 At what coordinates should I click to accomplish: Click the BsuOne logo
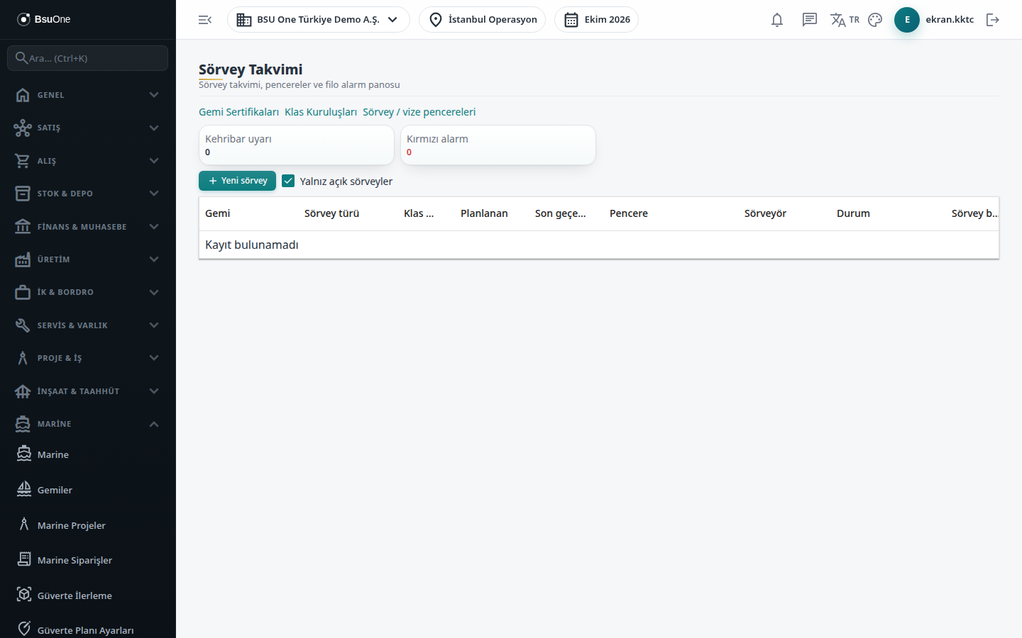[44, 19]
